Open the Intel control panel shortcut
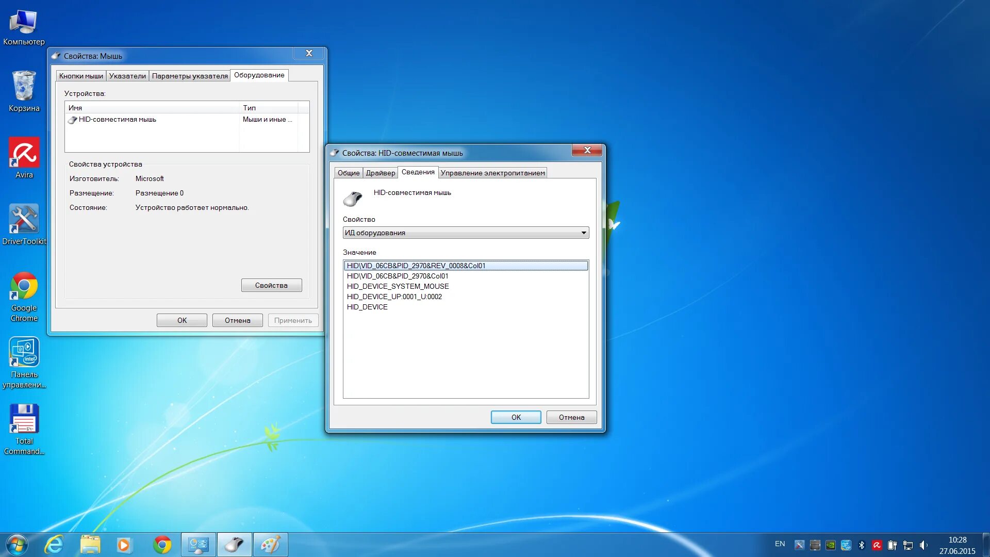The width and height of the screenshot is (990, 557). click(x=24, y=353)
